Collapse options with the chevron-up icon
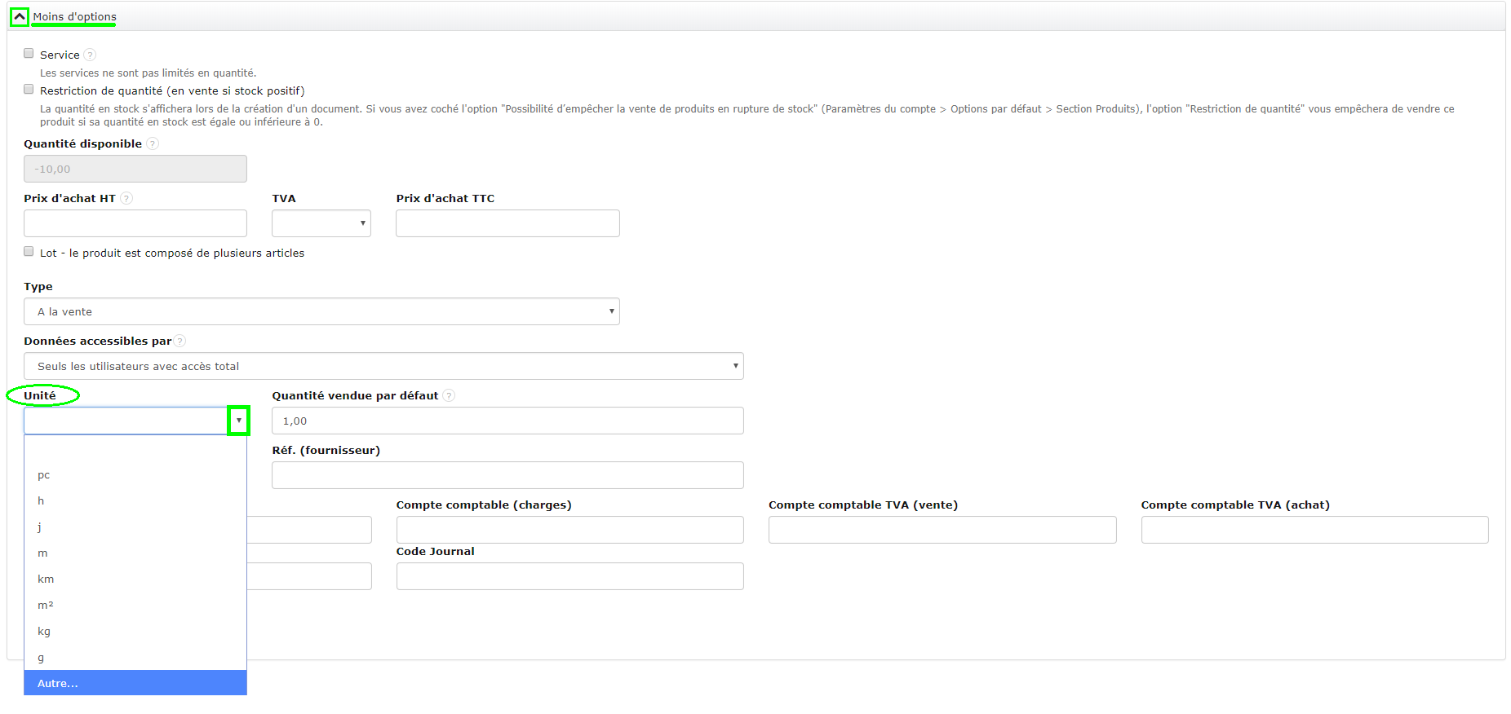Viewport: 1511px width, 714px height. click(20, 16)
